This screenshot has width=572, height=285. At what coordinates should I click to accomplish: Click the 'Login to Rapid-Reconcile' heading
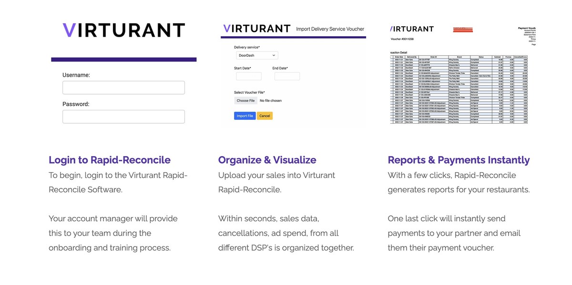[110, 160]
